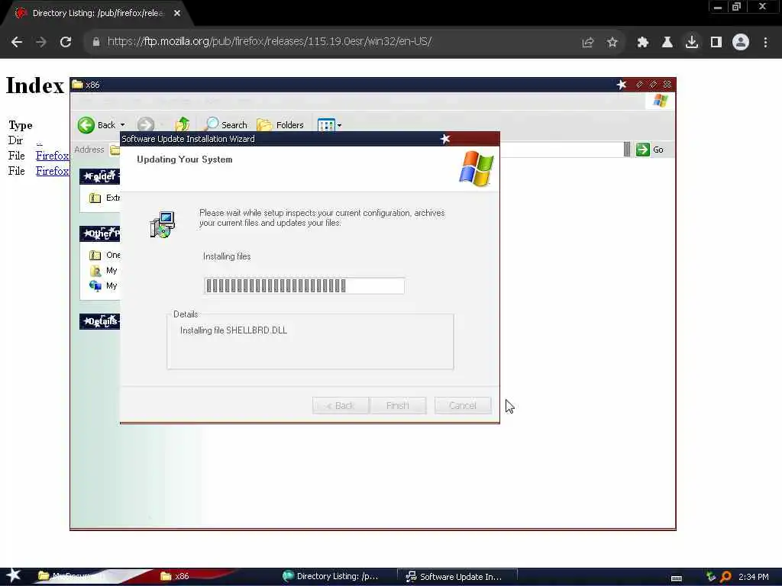This screenshot has width=782, height=586.
Task: Click the Installing files progress bar
Action: click(x=304, y=285)
